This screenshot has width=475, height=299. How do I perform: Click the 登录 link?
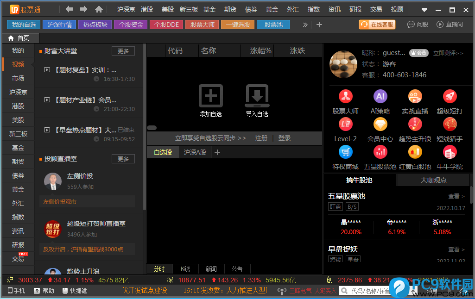tap(285, 138)
